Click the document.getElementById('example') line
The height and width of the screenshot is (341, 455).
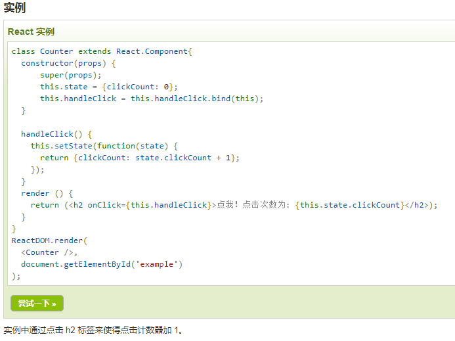point(101,264)
